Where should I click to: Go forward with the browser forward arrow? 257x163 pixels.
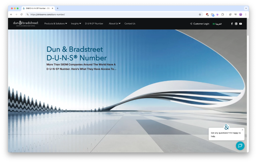(x=16, y=14)
